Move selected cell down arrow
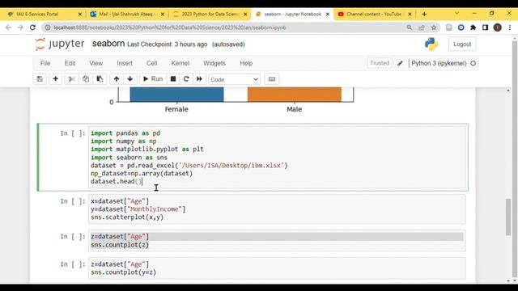Viewport: 518px width, 291px height. click(130, 79)
